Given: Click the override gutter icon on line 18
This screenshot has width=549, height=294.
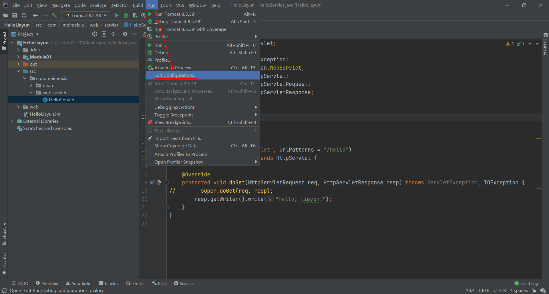Looking at the screenshot, I should [x=152, y=182].
